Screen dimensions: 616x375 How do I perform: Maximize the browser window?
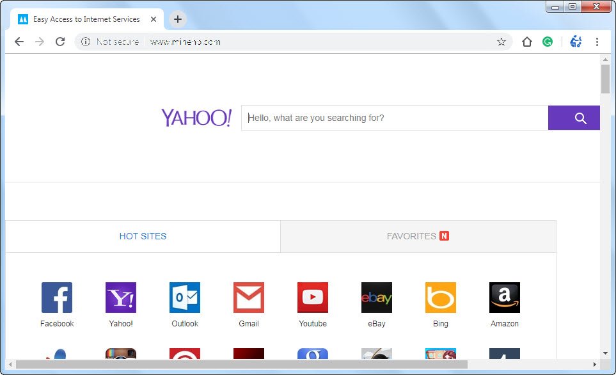(573, 6)
